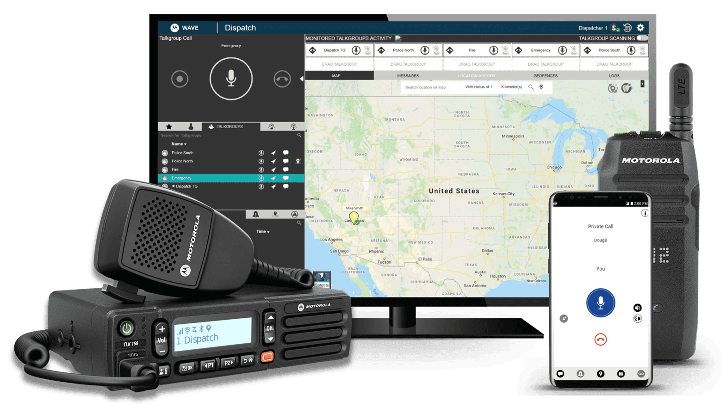726x408 pixels.
Task: Open the camera tab in phone bottom bar
Action: [x=621, y=374]
